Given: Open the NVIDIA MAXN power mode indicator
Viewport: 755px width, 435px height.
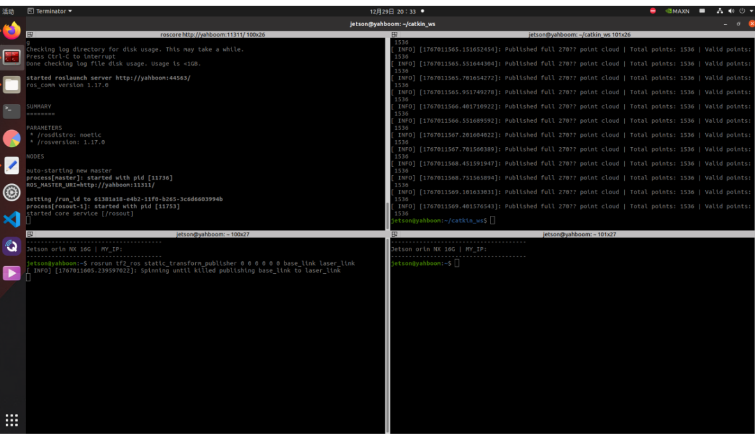Looking at the screenshot, I should pos(677,11).
